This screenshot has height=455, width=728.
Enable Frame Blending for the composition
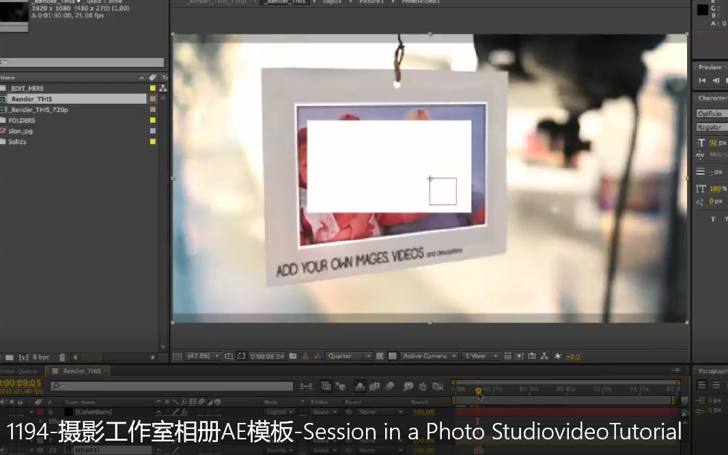pos(375,386)
